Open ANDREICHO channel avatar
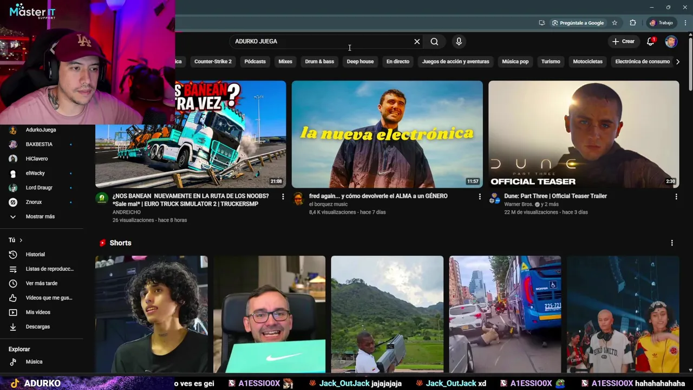The width and height of the screenshot is (693, 390). click(101, 198)
